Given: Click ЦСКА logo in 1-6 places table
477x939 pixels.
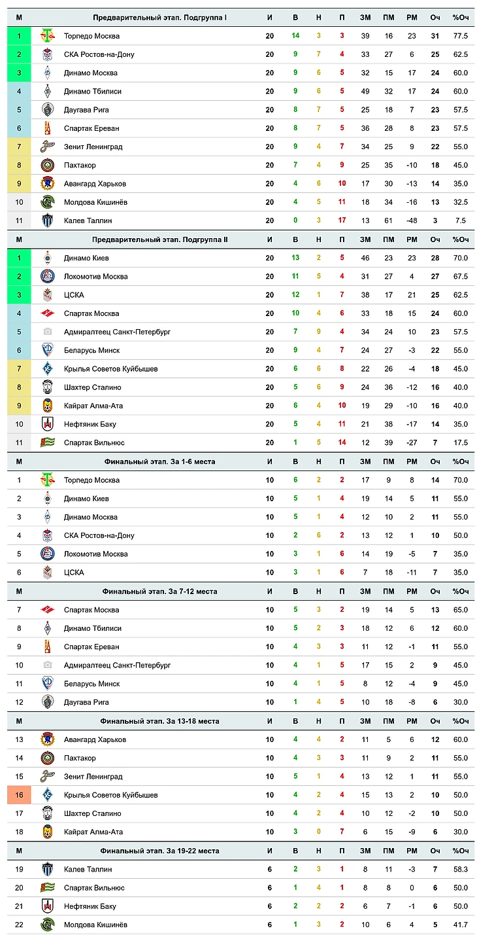Looking at the screenshot, I should click(47, 573).
